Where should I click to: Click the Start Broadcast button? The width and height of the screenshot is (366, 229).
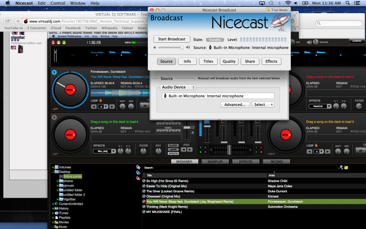point(172,39)
